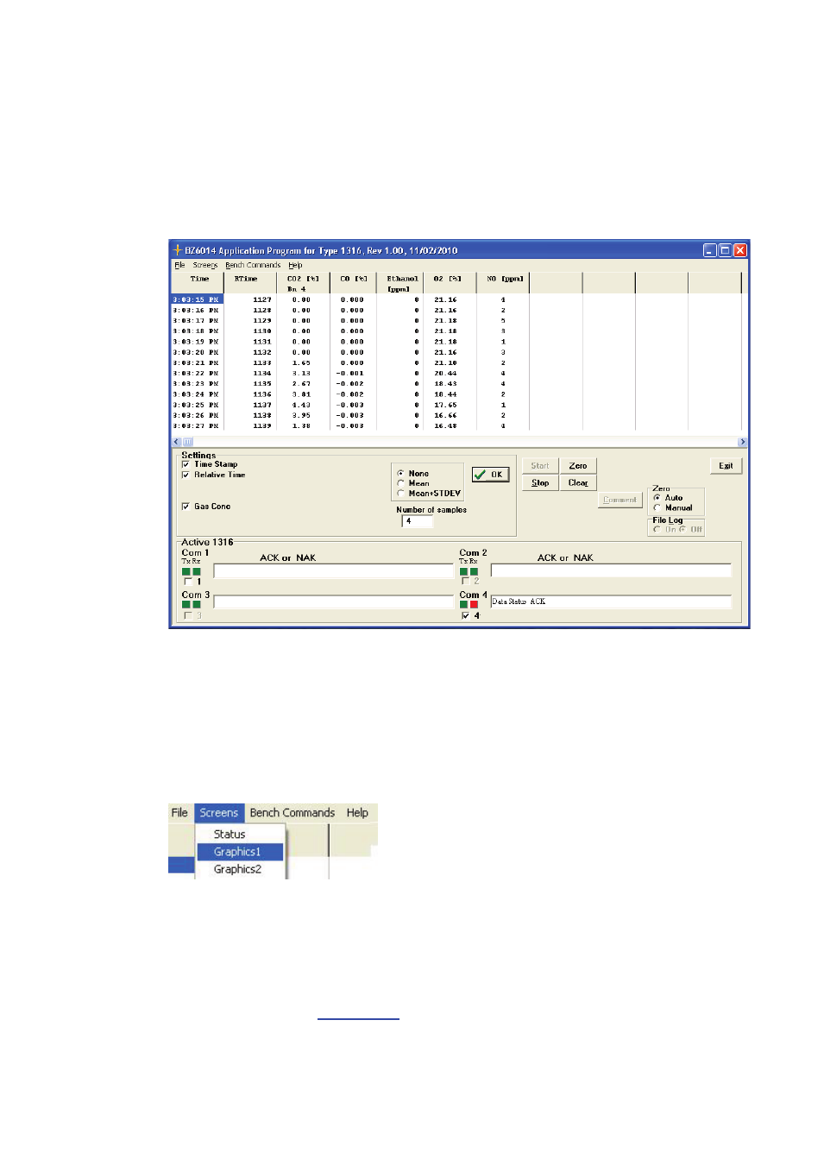Click CO2 value 2.67
Viewport: 824px width, 1165px height.
(301, 384)
